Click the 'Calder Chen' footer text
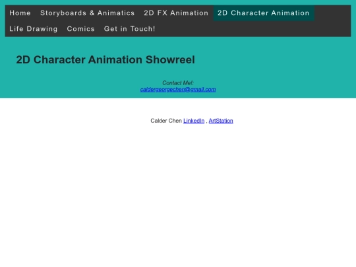This screenshot has height=267, width=356. click(x=166, y=121)
